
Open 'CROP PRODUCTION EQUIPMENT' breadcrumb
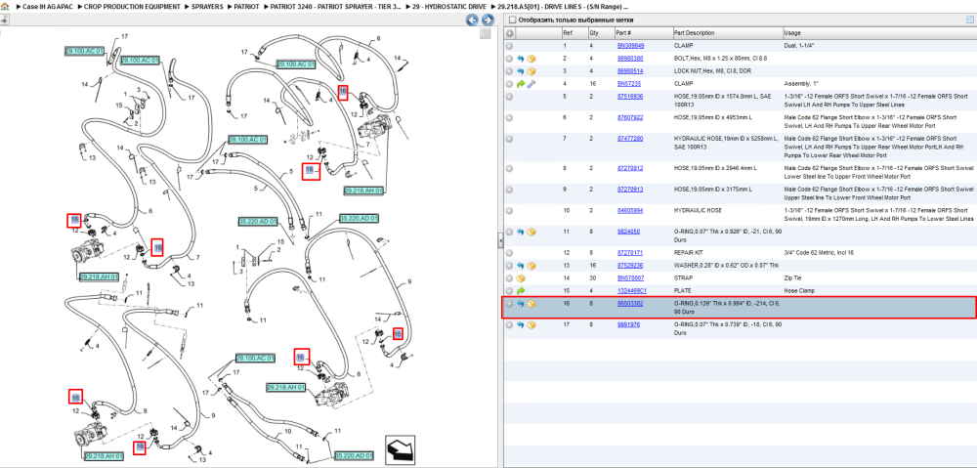point(132,6)
